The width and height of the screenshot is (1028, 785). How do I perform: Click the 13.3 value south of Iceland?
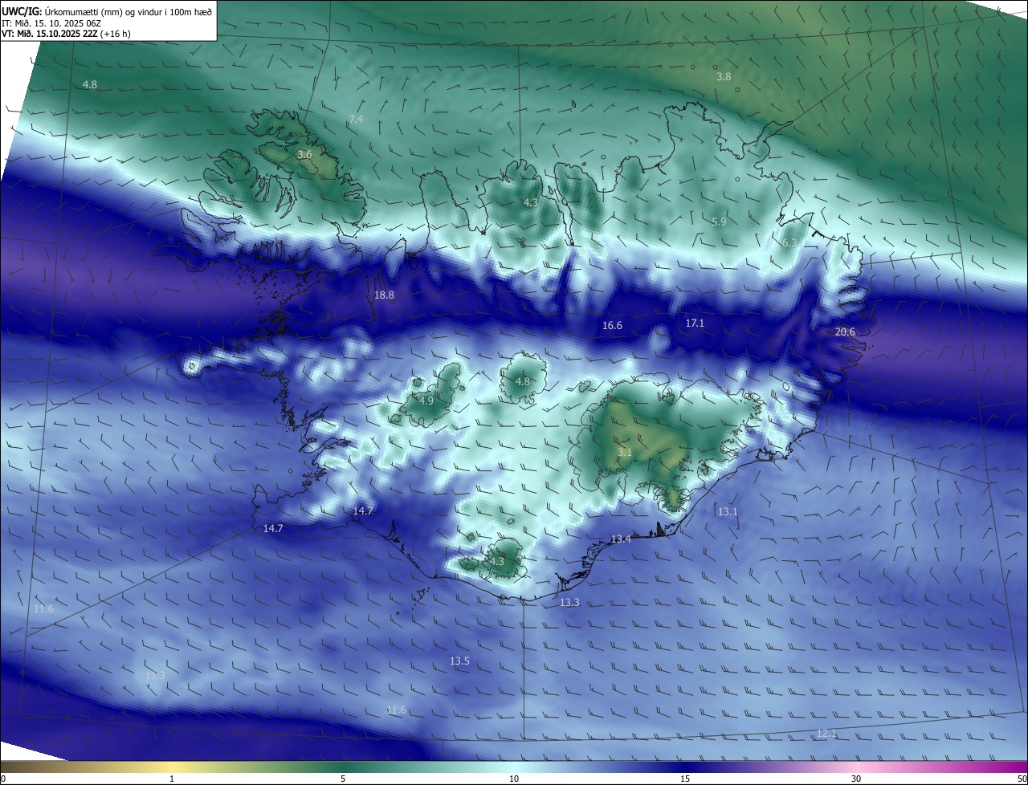[x=569, y=602]
